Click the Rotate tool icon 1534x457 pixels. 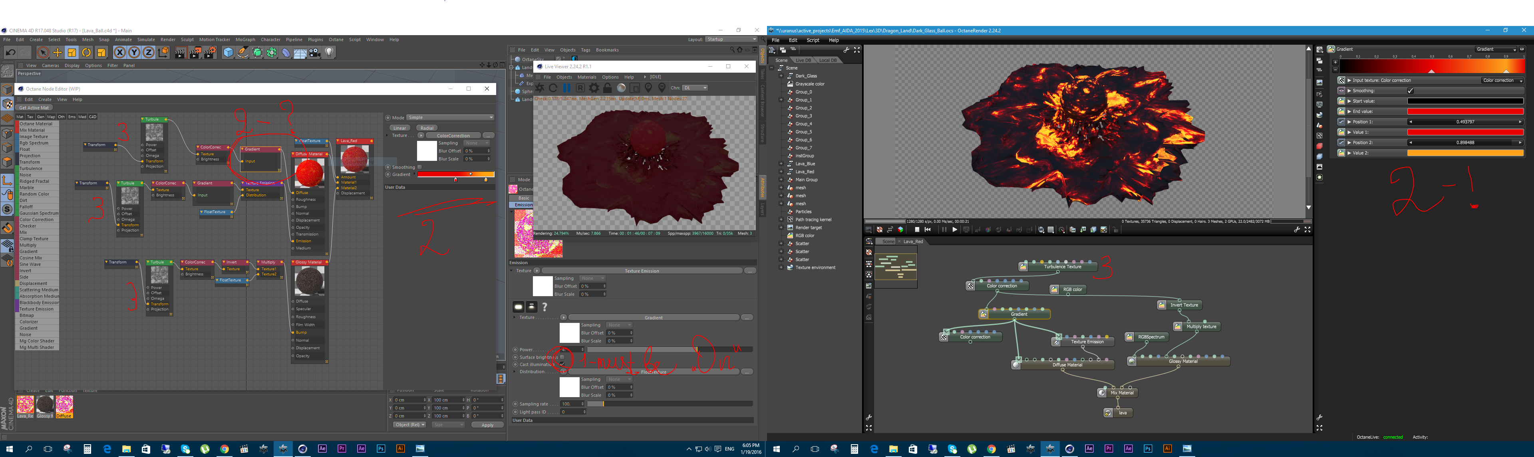[86, 52]
